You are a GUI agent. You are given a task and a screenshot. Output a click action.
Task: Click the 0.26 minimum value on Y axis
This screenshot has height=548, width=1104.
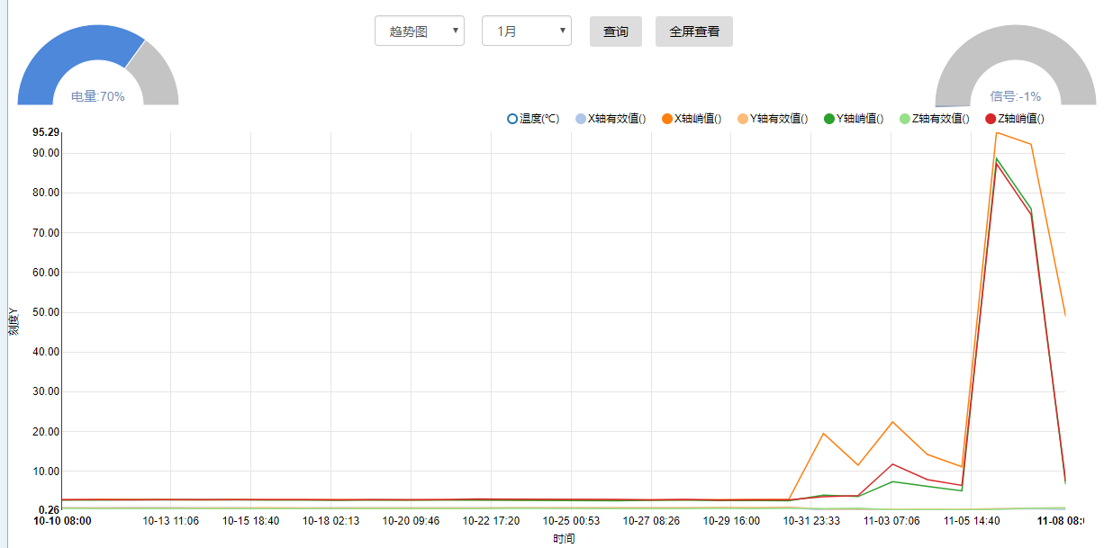49,510
